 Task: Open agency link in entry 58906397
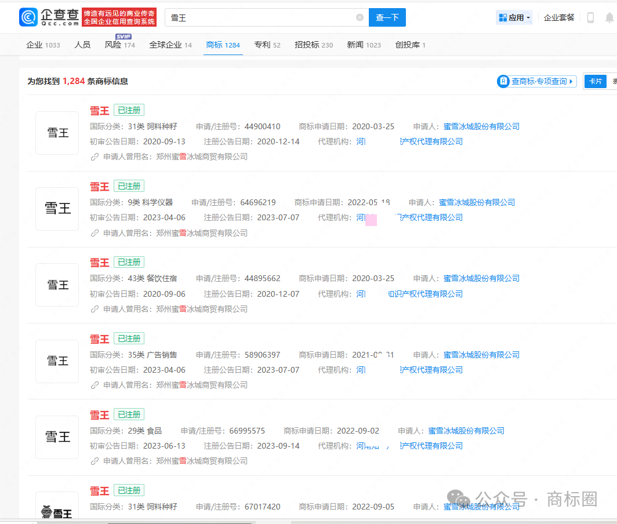point(409,369)
